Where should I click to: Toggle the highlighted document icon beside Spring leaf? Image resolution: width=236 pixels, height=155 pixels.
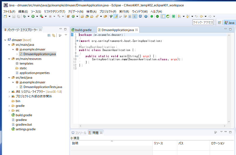click(x=163, y=16)
